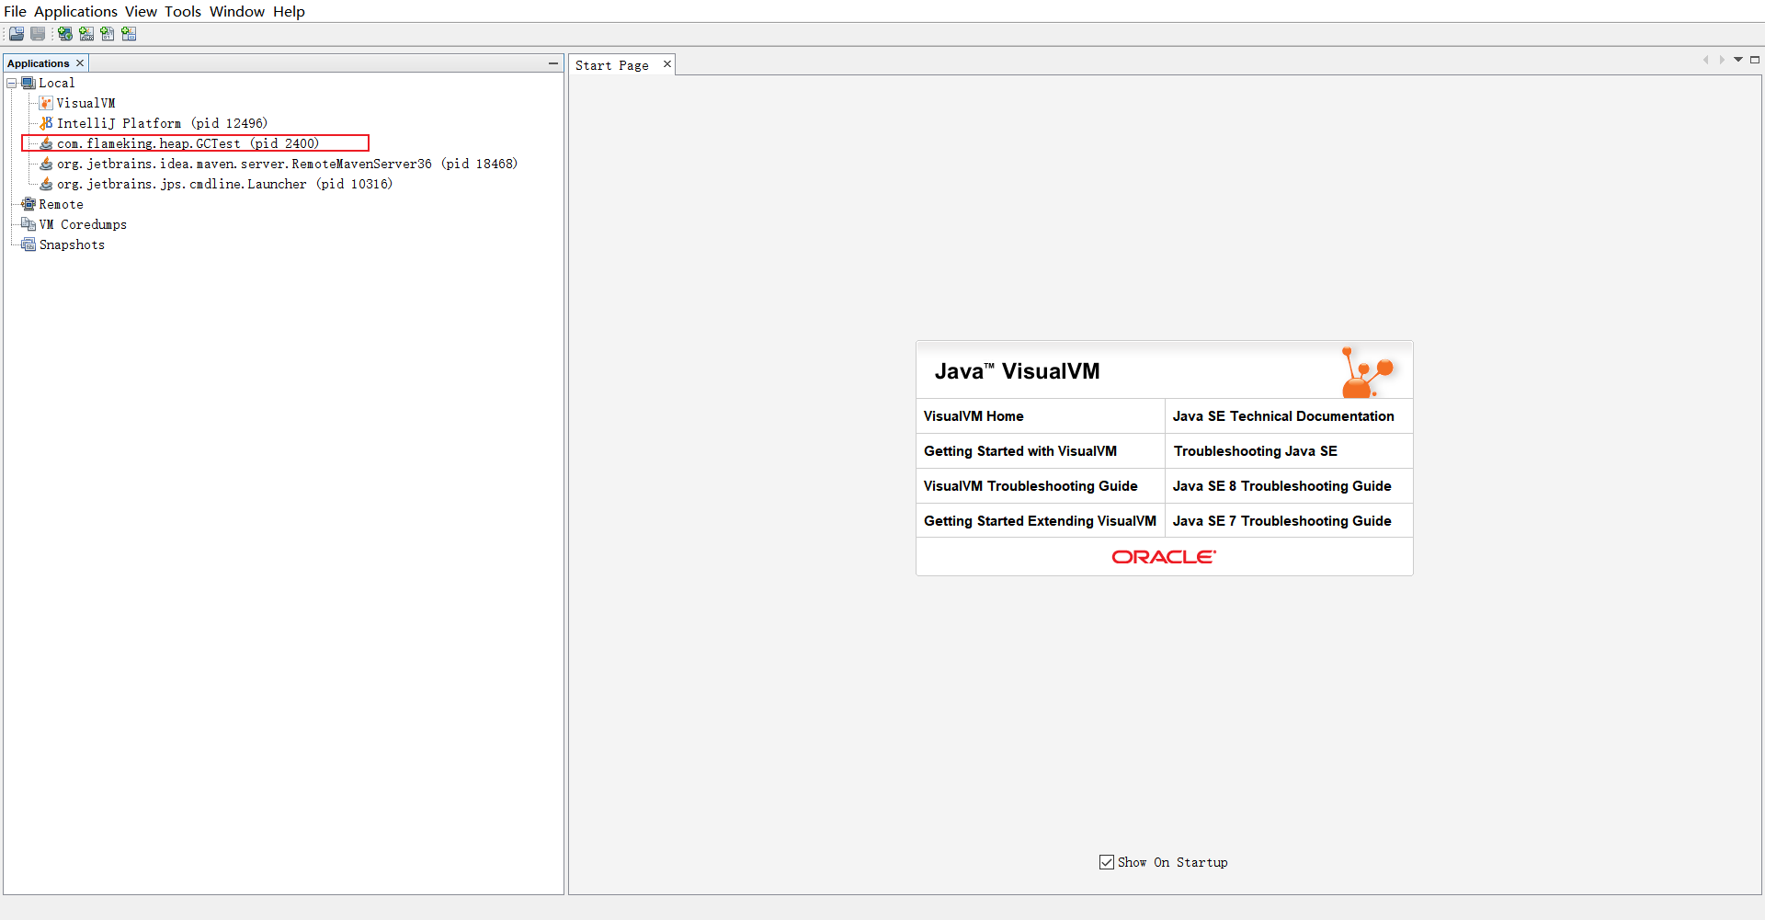Click the Add Application Snapshot toolbar icon
The width and height of the screenshot is (1765, 920).
click(x=129, y=34)
